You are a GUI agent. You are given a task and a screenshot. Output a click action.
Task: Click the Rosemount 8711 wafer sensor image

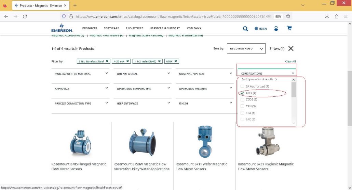pyautogui.click(x=205, y=141)
